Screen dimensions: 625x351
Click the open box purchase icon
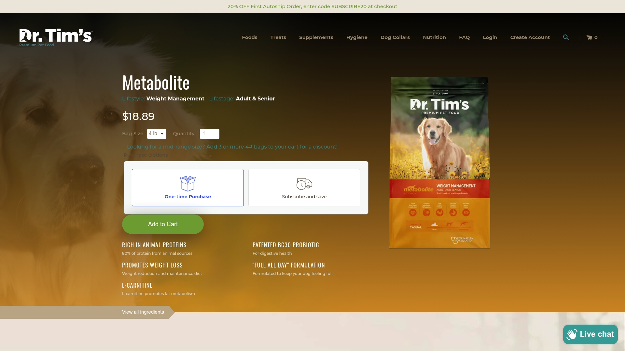tap(188, 184)
